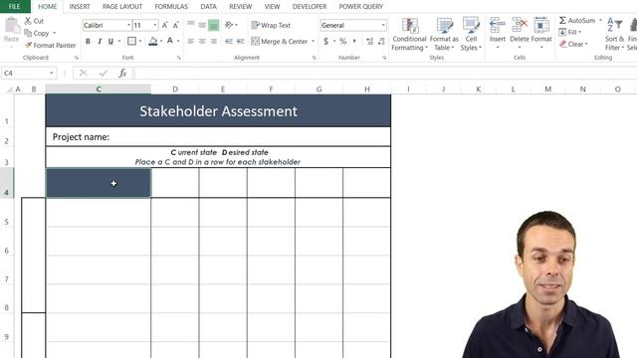Select middle align icon
Viewport: 637px width, 358px height.
(x=202, y=25)
